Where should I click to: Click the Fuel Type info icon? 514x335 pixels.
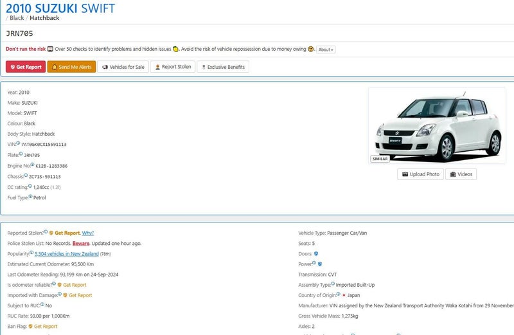point(30,197)
